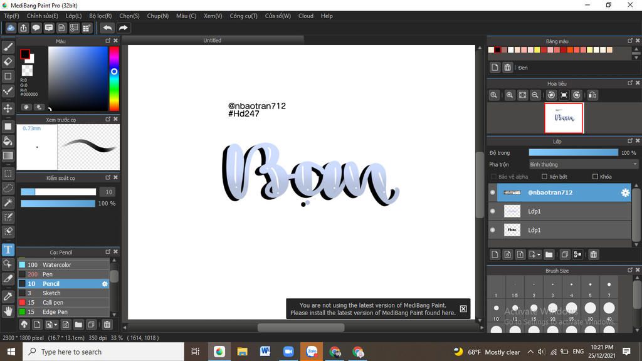Viewport: 642px width, 361px height.
Task: Click the export share icon in the top toolbar
Action: pyautogui.click(x=23, y=28)
